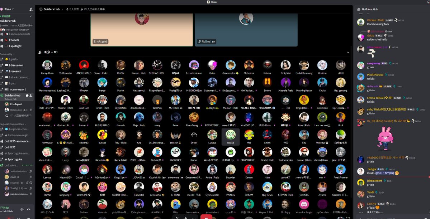Open the BR português channel
The height and width of the screenshot is (219, 430).
pyautogui.click(x=17, y=159)
